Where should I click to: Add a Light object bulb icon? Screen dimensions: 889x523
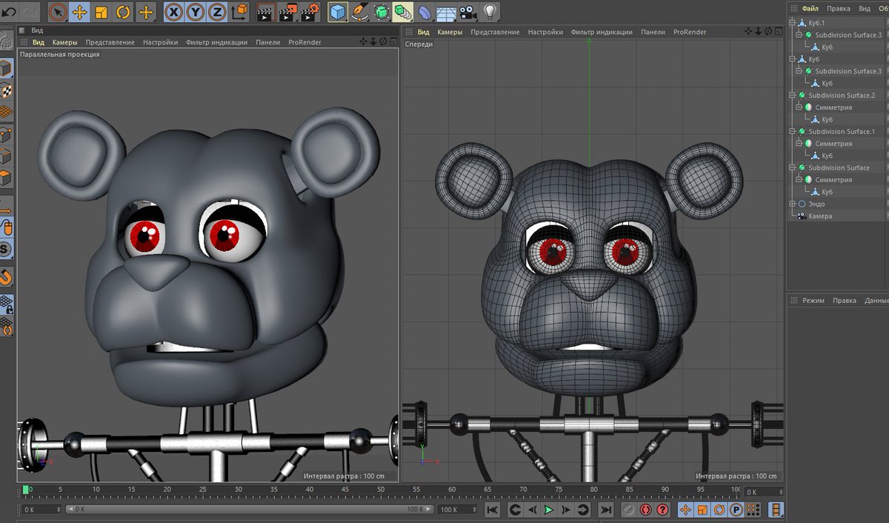pyautogui.click(x=489, y=12)
